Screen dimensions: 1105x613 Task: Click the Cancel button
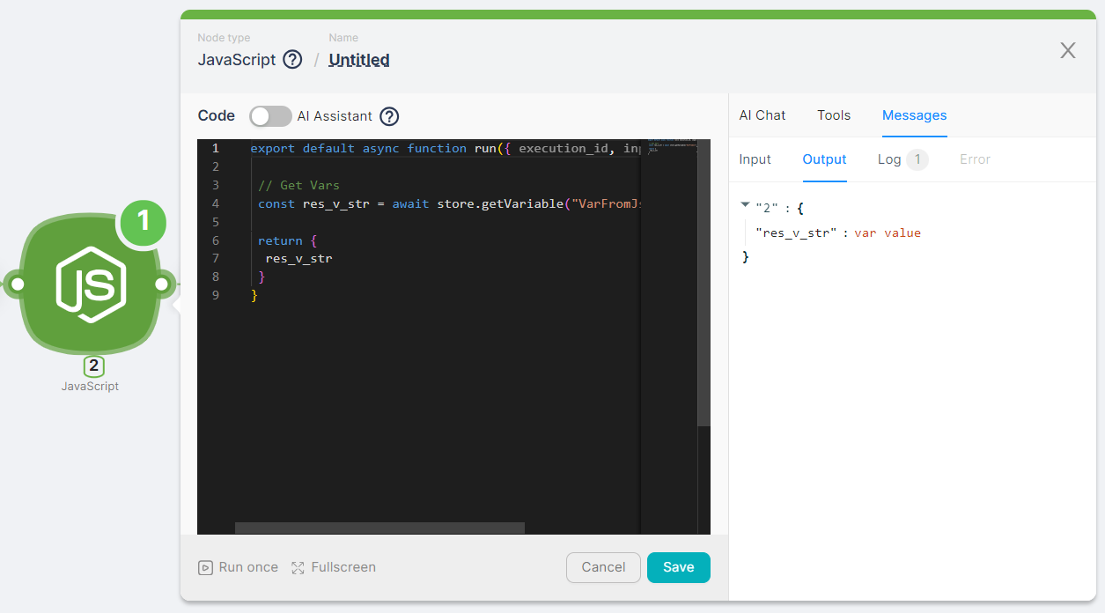click(603, 567)
